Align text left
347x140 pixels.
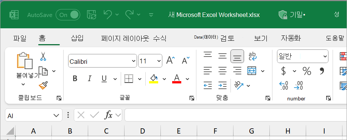[208, 71]
